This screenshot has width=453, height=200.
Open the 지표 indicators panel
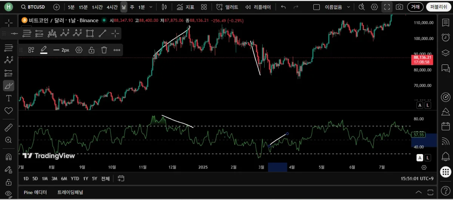tap(185, 7)
